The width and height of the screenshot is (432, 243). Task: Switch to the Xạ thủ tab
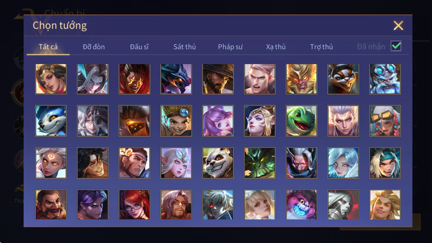point(276,47)
